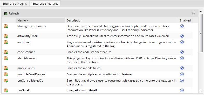This screenshot has height=95, width=204.
Task: Select the pmConsolidatedCL feature row name
Action: (x=30, y=81)
